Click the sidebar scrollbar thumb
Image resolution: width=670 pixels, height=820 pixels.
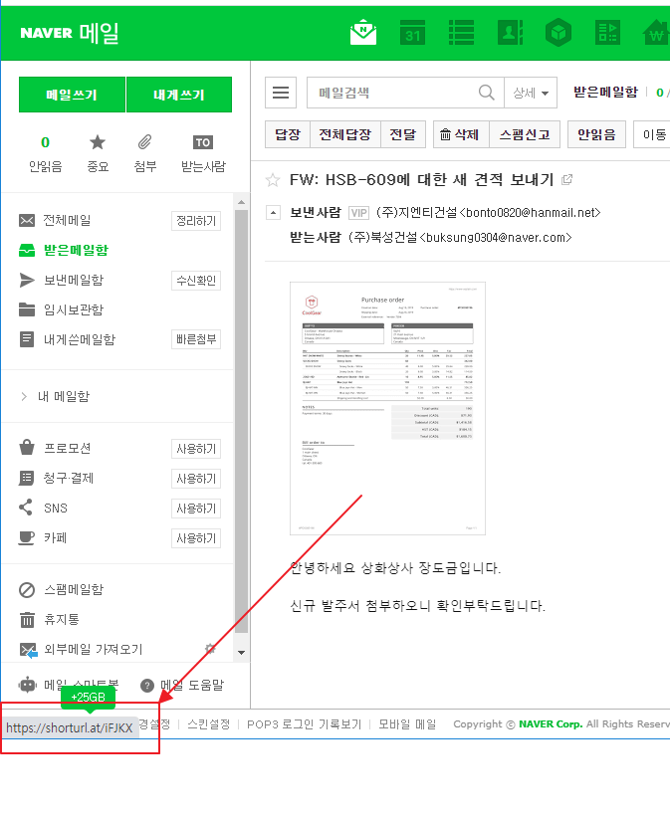[x=241, y=422]
